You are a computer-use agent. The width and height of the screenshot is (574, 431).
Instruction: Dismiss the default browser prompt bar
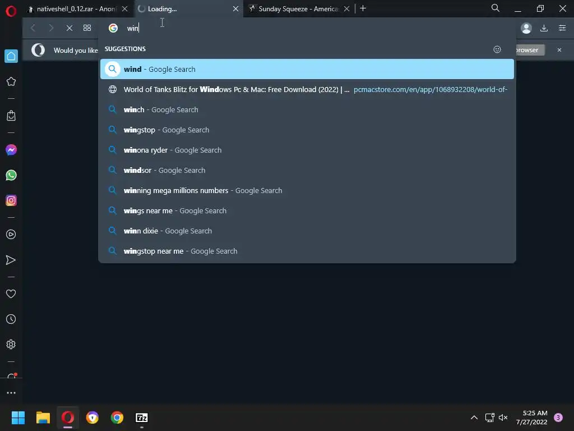point(559,50)
